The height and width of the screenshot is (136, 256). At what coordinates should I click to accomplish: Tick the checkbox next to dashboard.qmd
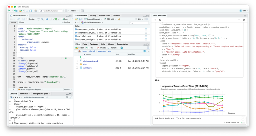[x=77, y=61]
